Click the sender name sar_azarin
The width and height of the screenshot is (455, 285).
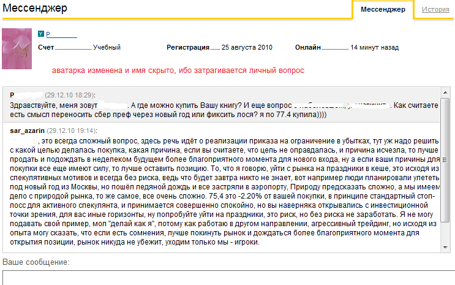click(x=28, y=131)
